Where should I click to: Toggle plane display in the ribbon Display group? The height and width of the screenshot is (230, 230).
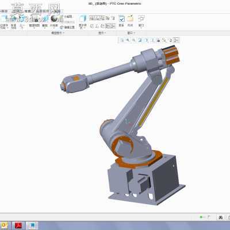point(92,26)
